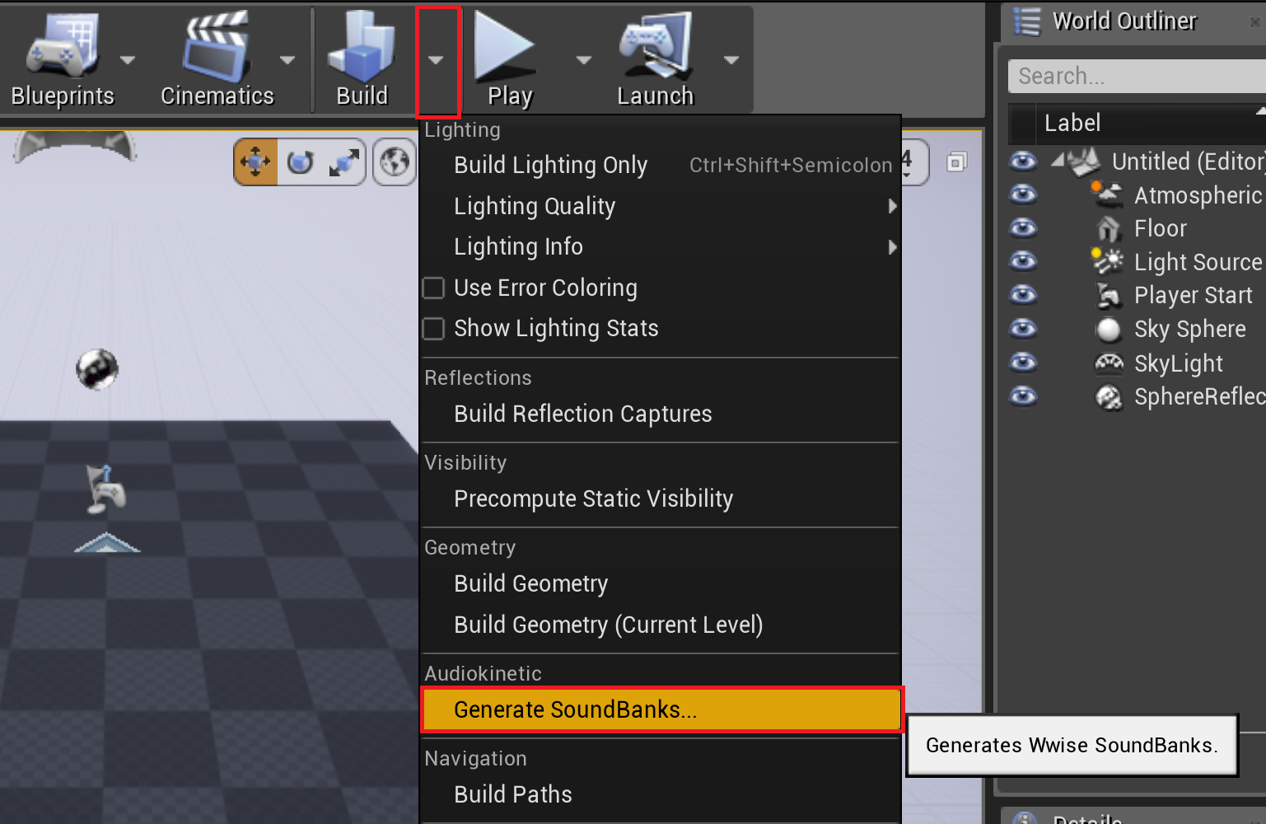The height and width of the screenshot is (824, 1266).
Task: Click the World Outliner search field
Action: [1137, 75]
